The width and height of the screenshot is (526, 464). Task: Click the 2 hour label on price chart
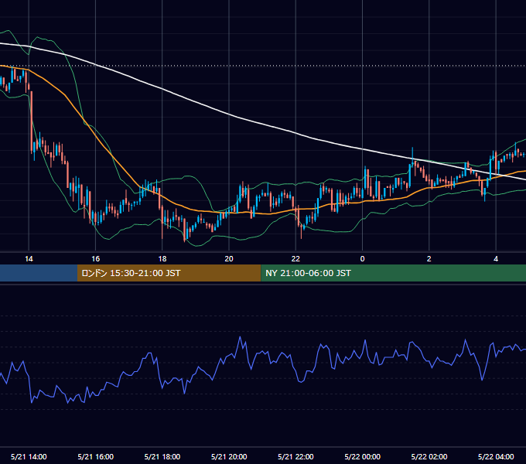(429, 259)
